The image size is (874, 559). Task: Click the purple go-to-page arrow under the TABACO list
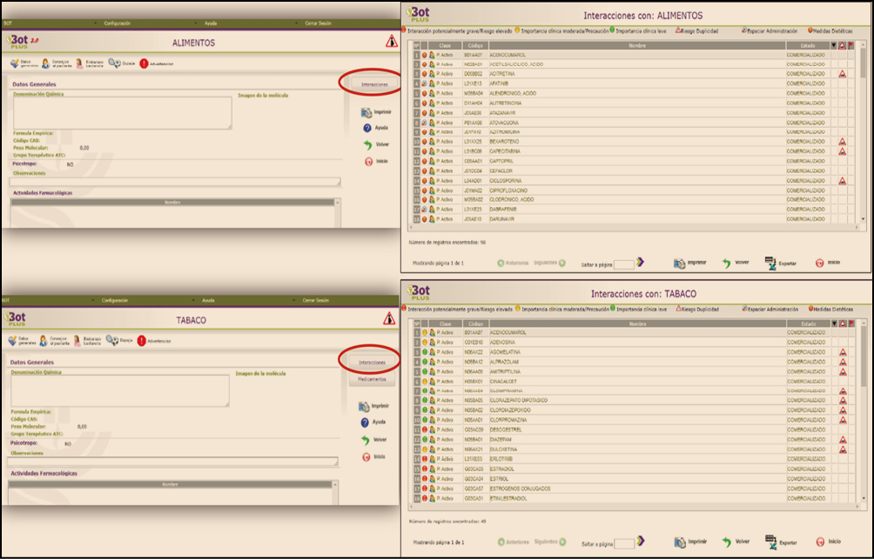coord(641,542)
